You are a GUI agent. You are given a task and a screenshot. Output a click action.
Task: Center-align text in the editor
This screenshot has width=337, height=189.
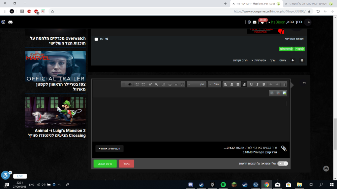coord(232,84)
